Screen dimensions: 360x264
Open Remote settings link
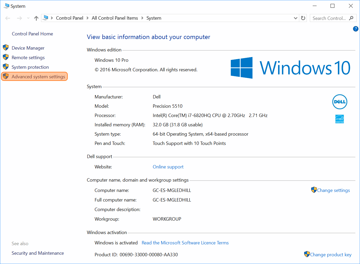click(28, 58)
